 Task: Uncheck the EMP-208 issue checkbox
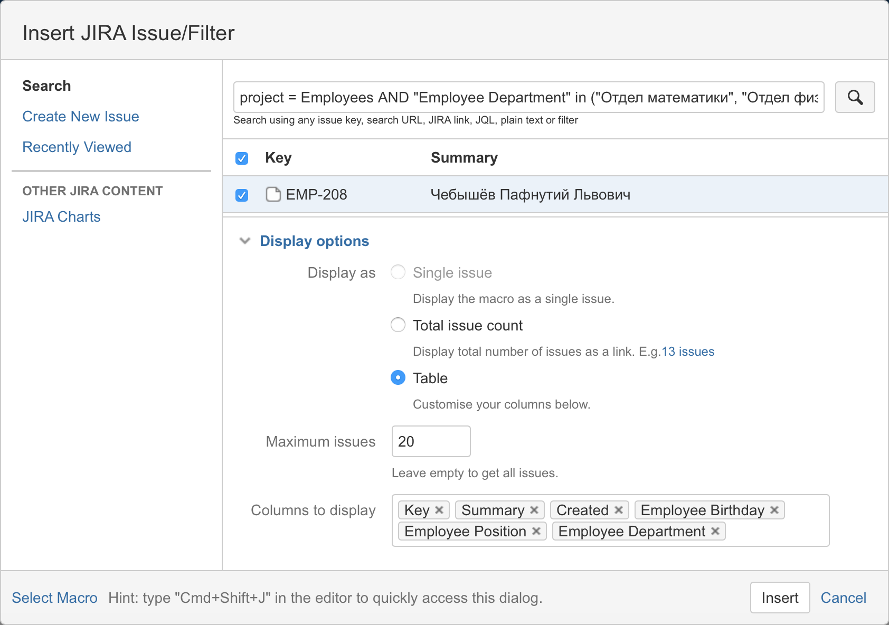point(241,194)
